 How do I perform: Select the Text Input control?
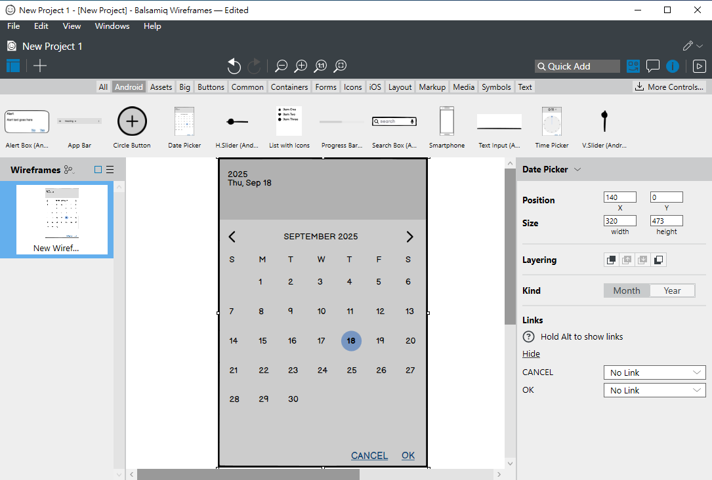[x=499, y=129]
